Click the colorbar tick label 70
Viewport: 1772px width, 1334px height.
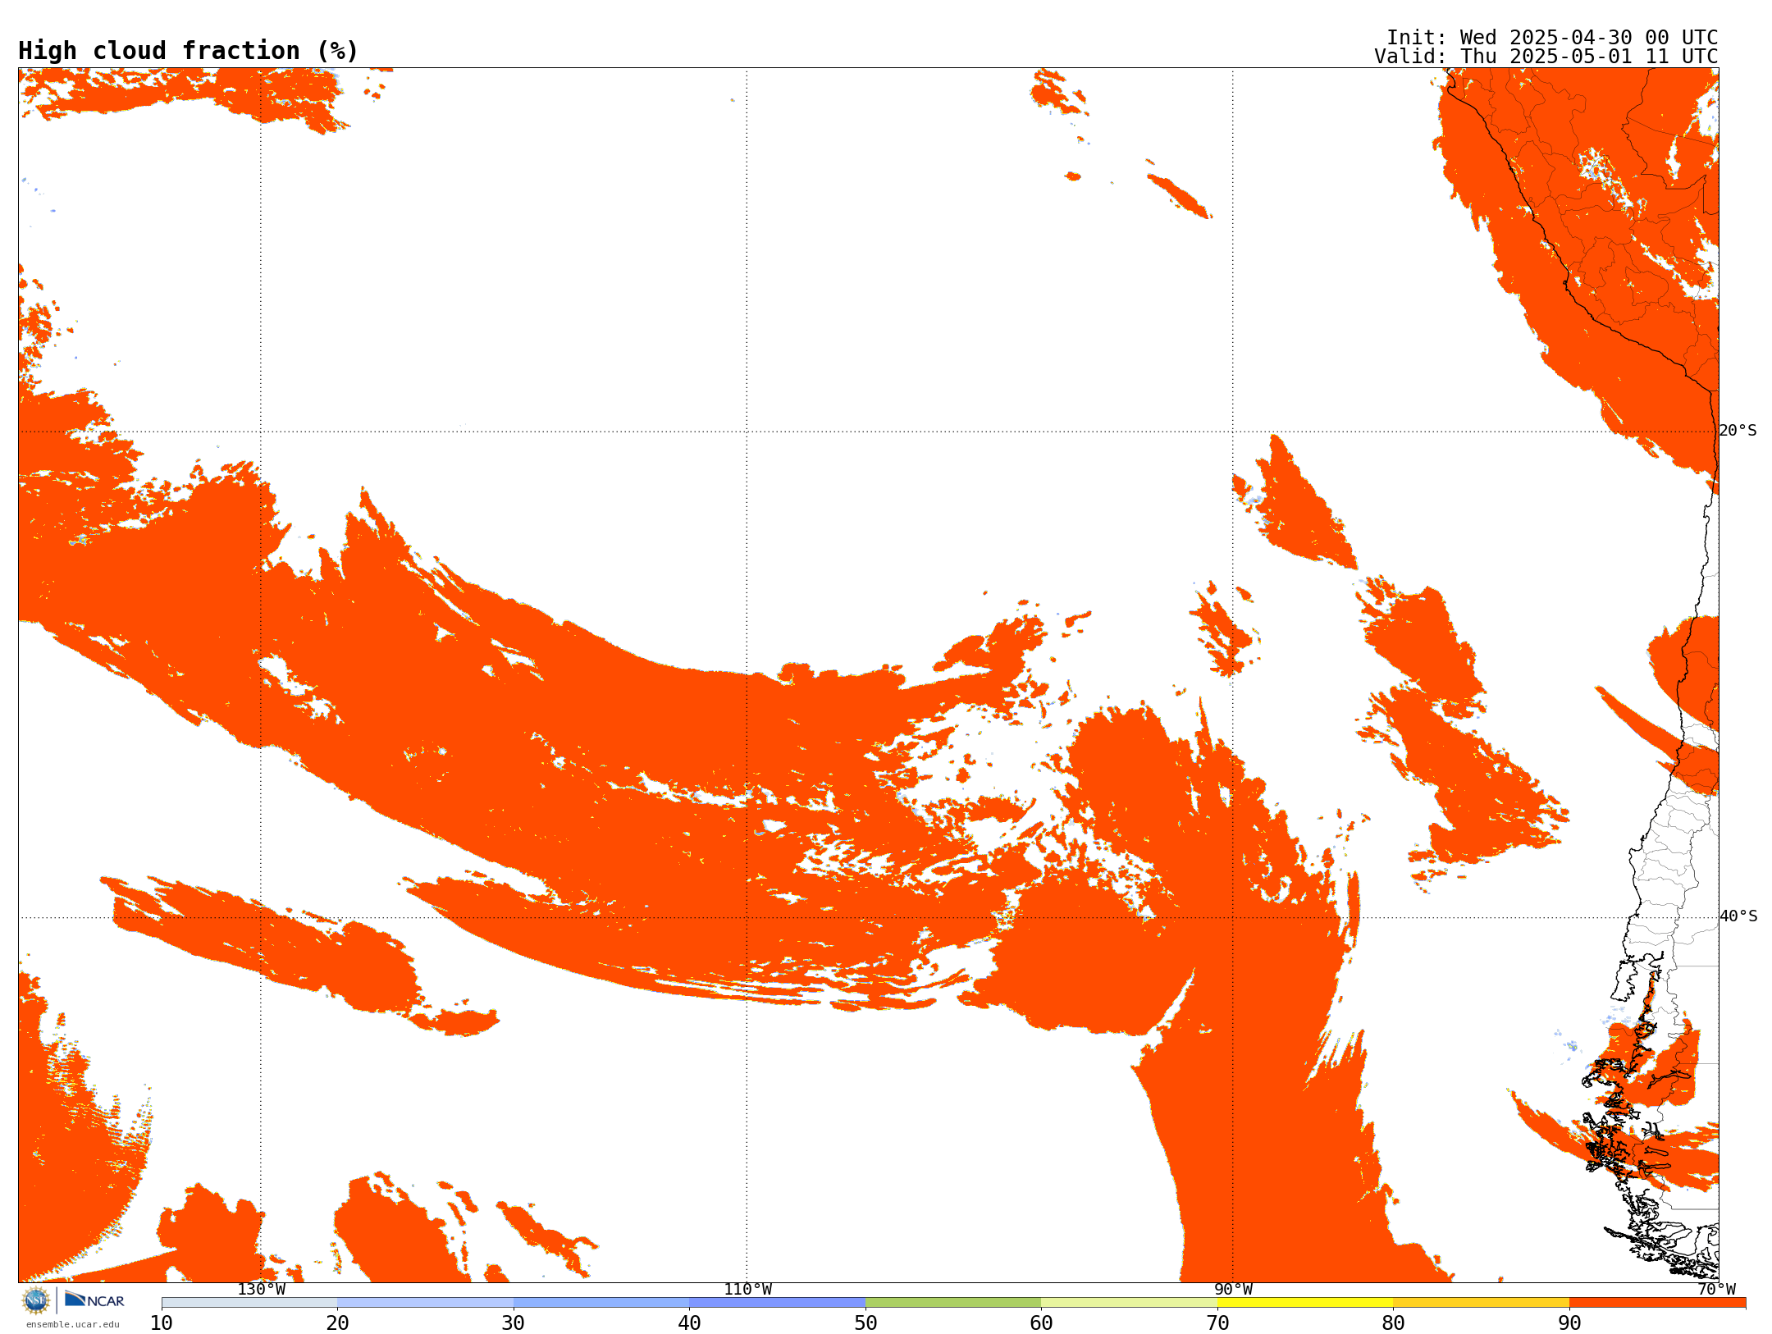tap(1217, 1323)
